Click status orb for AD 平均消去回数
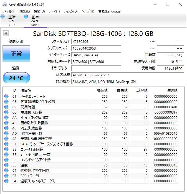This screenshot has width=187, height=194. (6, 133)
